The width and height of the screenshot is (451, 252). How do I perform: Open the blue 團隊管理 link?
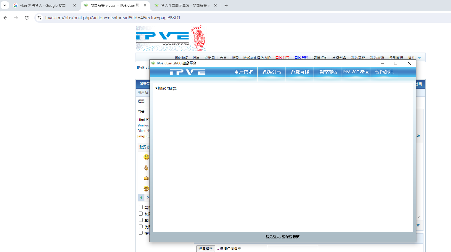pyautogui.click(x=301, y=58)
